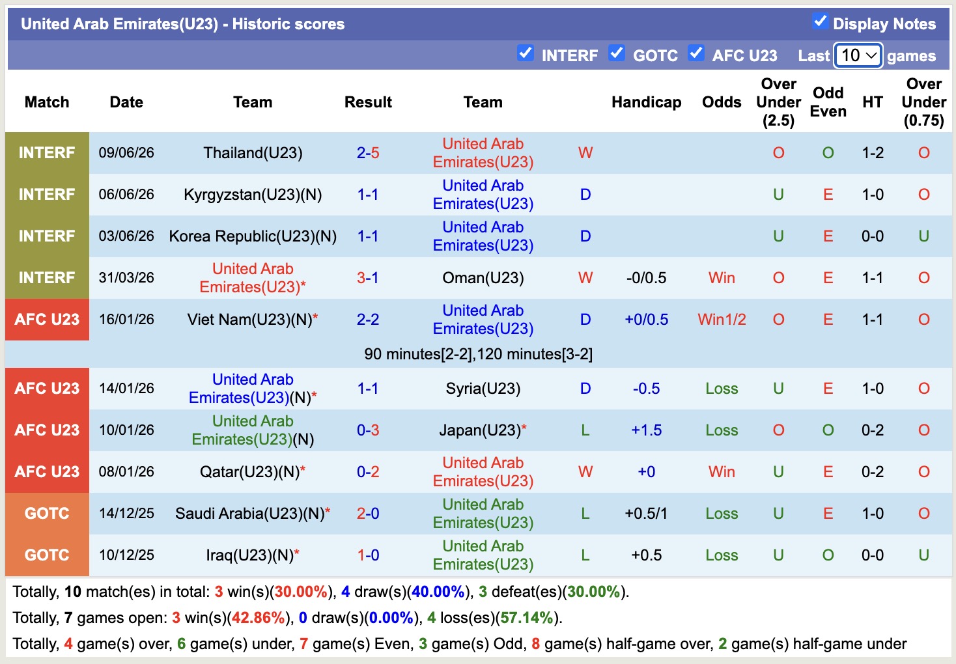Click the 30.00% win percentage in totals

tap(301, 592)
